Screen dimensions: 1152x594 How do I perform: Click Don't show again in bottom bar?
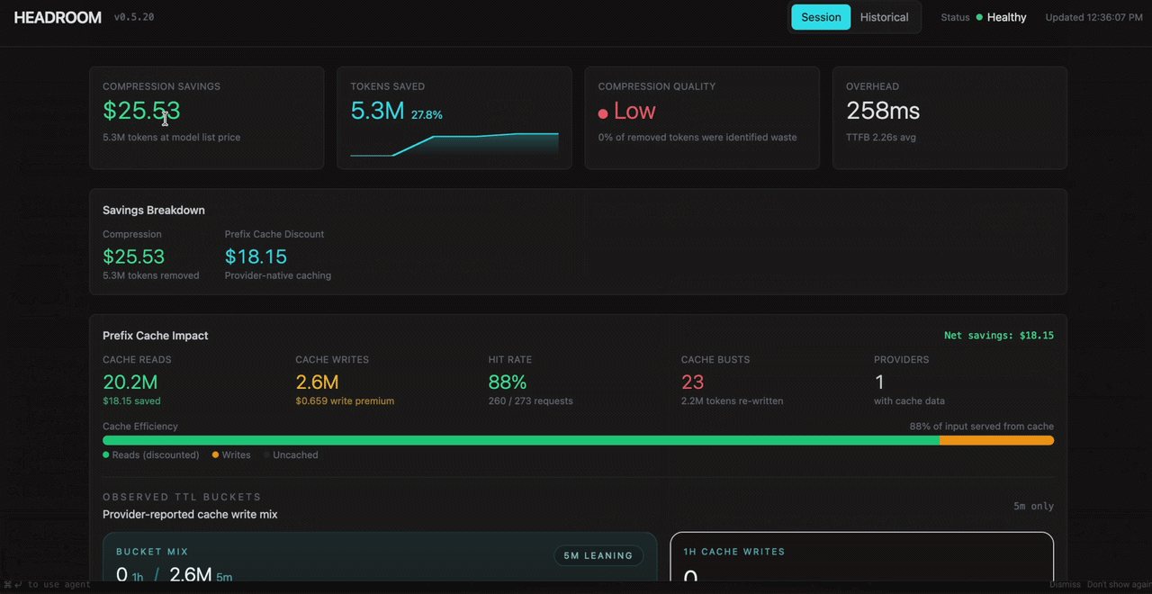(1119, 585)
